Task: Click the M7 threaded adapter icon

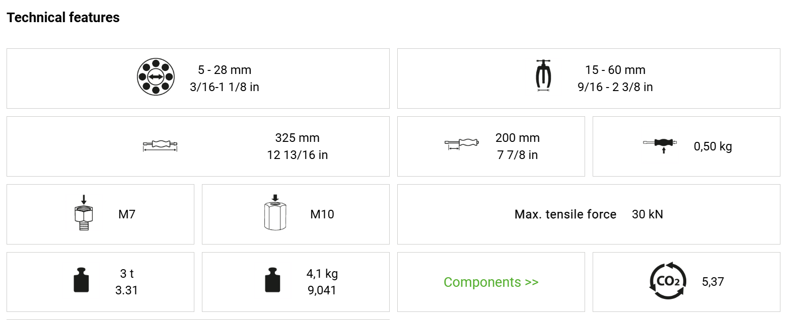Action: pos(84,215)
